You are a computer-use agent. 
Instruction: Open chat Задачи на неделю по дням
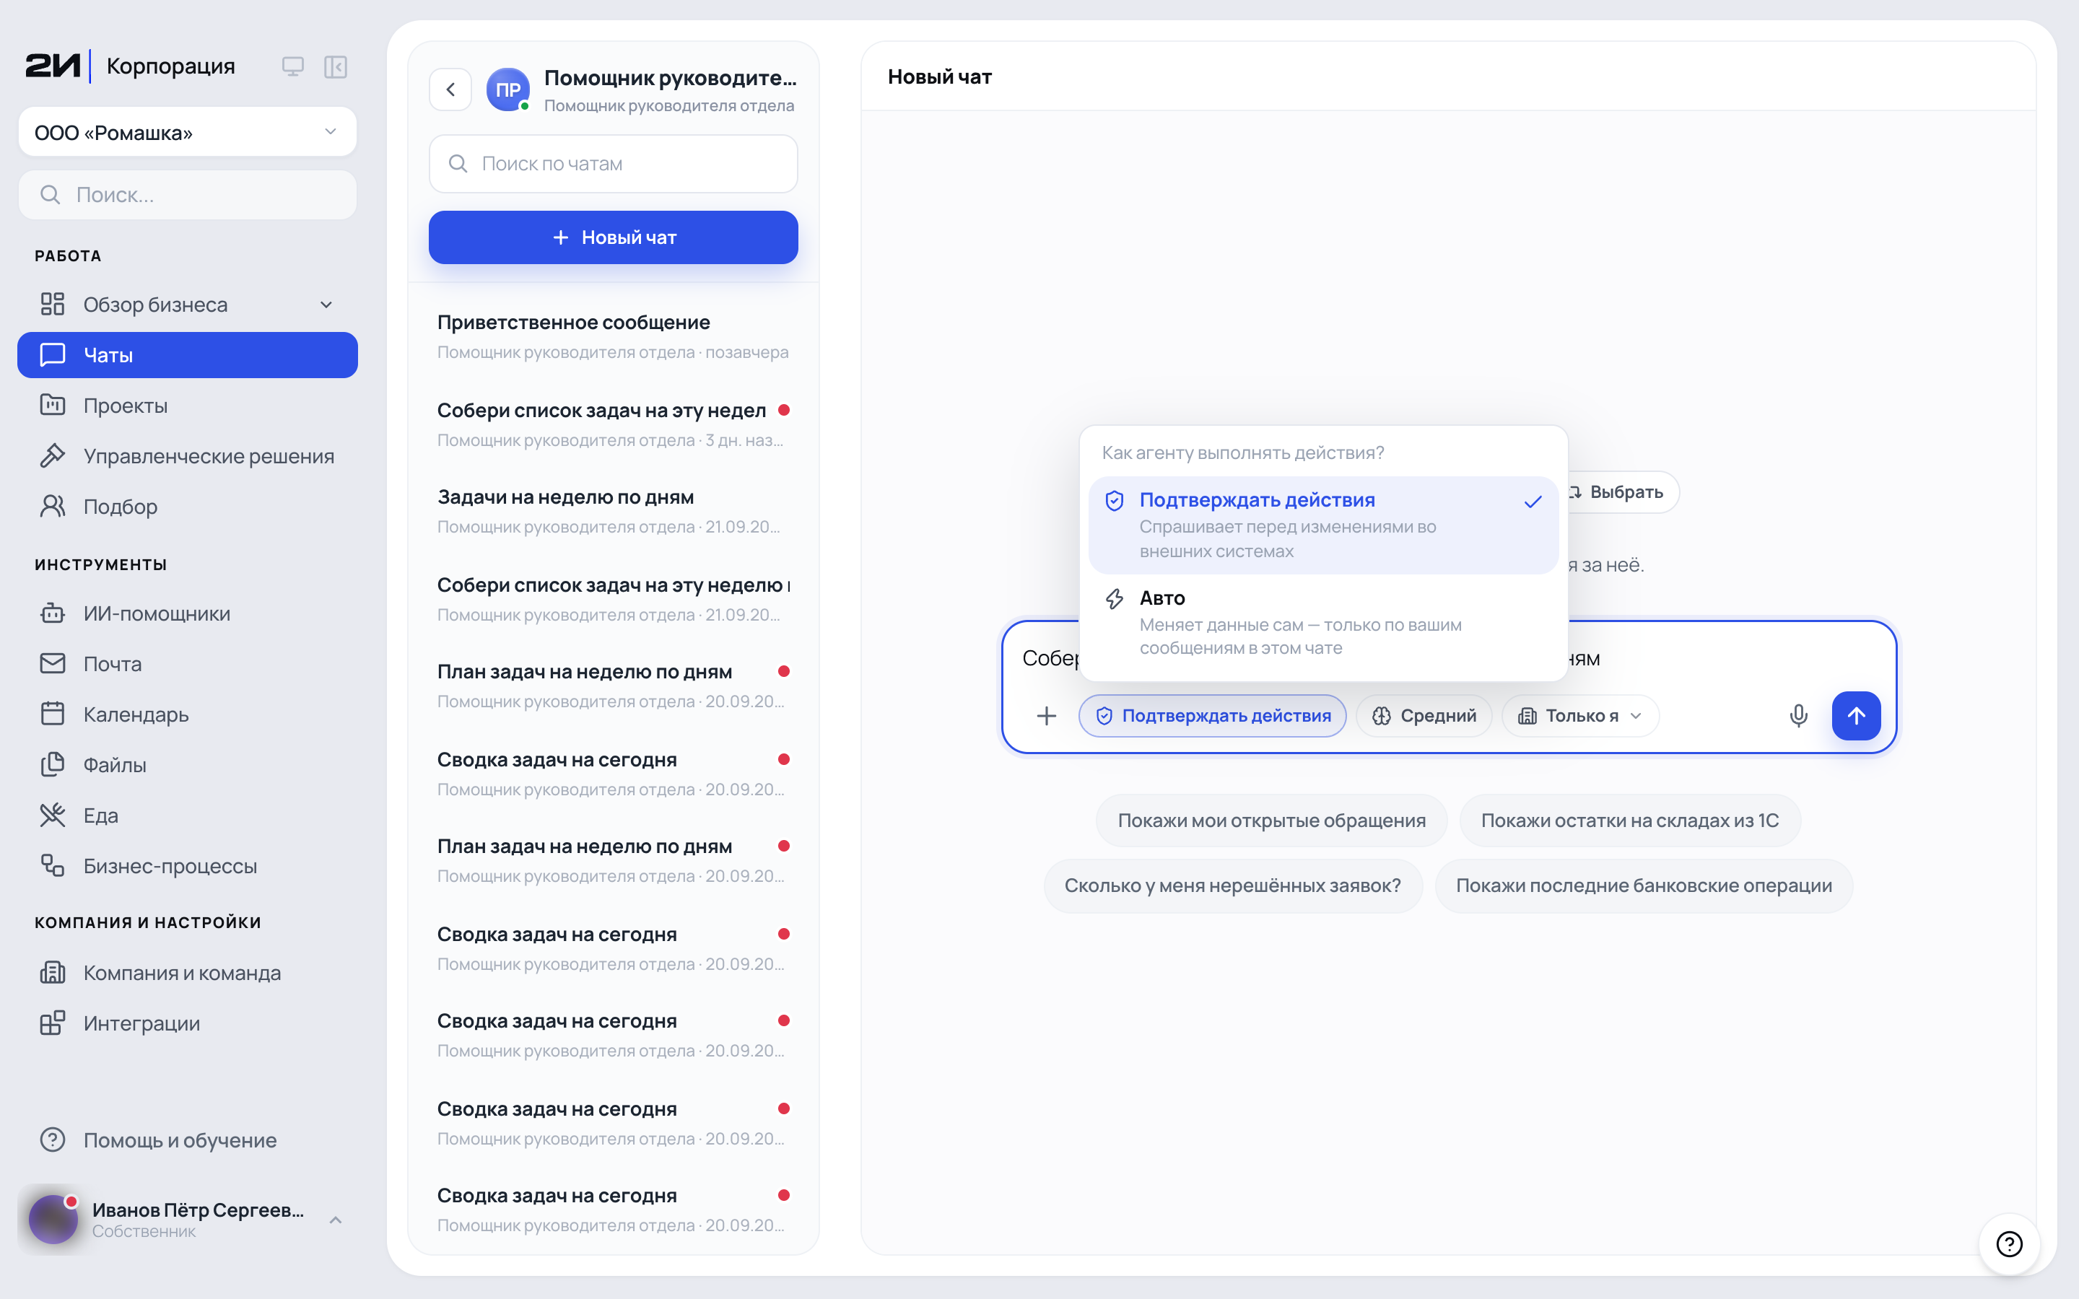(614, 511)
